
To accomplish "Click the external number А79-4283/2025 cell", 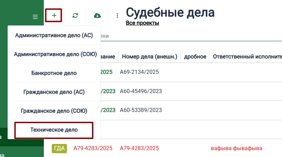I will pyautogui.click(x=139, y=148).
